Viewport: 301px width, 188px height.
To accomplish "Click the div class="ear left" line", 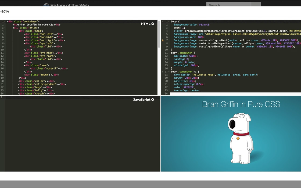I will pyautogui.click(x=44, y=34).
